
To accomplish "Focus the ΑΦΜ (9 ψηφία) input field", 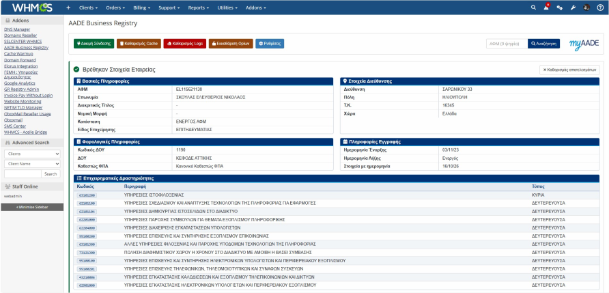I will [x=507, y=44].
